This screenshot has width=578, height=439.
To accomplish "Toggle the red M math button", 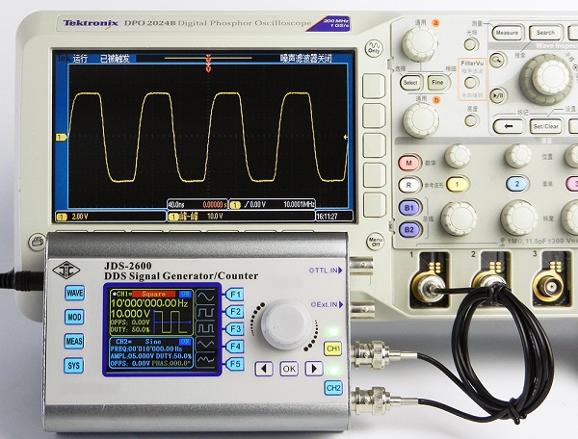I will coord(409,163).
